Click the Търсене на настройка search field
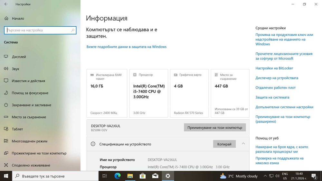This screenshot has width=322, height=181. tap(40, 30)
